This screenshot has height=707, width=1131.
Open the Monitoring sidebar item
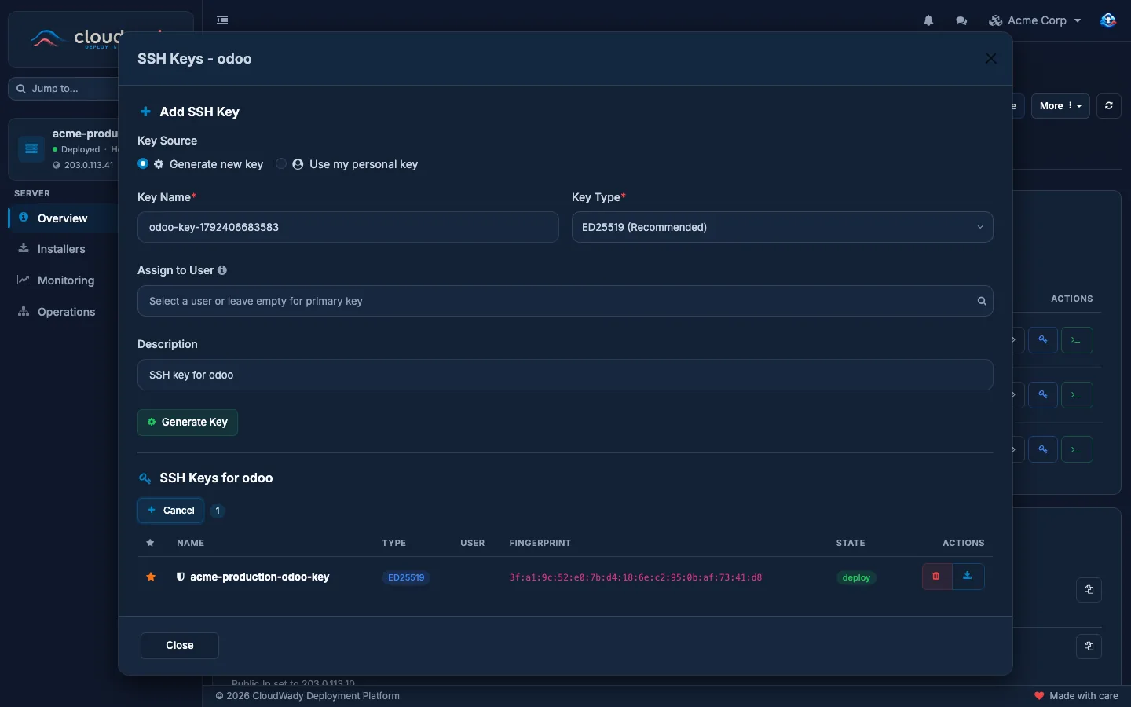[x=66, y=280]
